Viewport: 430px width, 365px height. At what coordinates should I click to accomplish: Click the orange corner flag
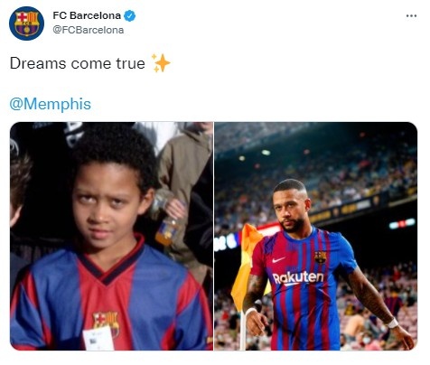point(247,267)
